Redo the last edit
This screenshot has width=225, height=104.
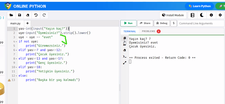(x=44, y=15)
